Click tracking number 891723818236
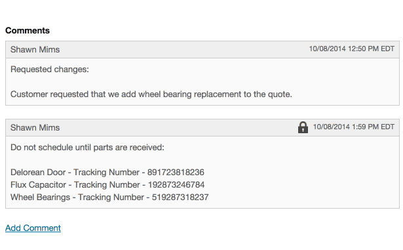This screenshot has width=403, height=250. pyautogui.click(x=176, y=173)
